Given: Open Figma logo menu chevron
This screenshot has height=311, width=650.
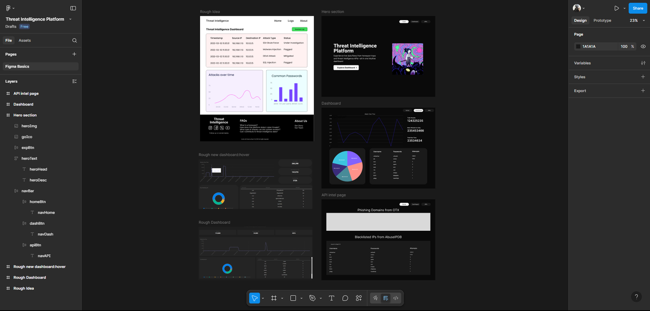Looking at the screenshot, I should click(x=13, y=8).
